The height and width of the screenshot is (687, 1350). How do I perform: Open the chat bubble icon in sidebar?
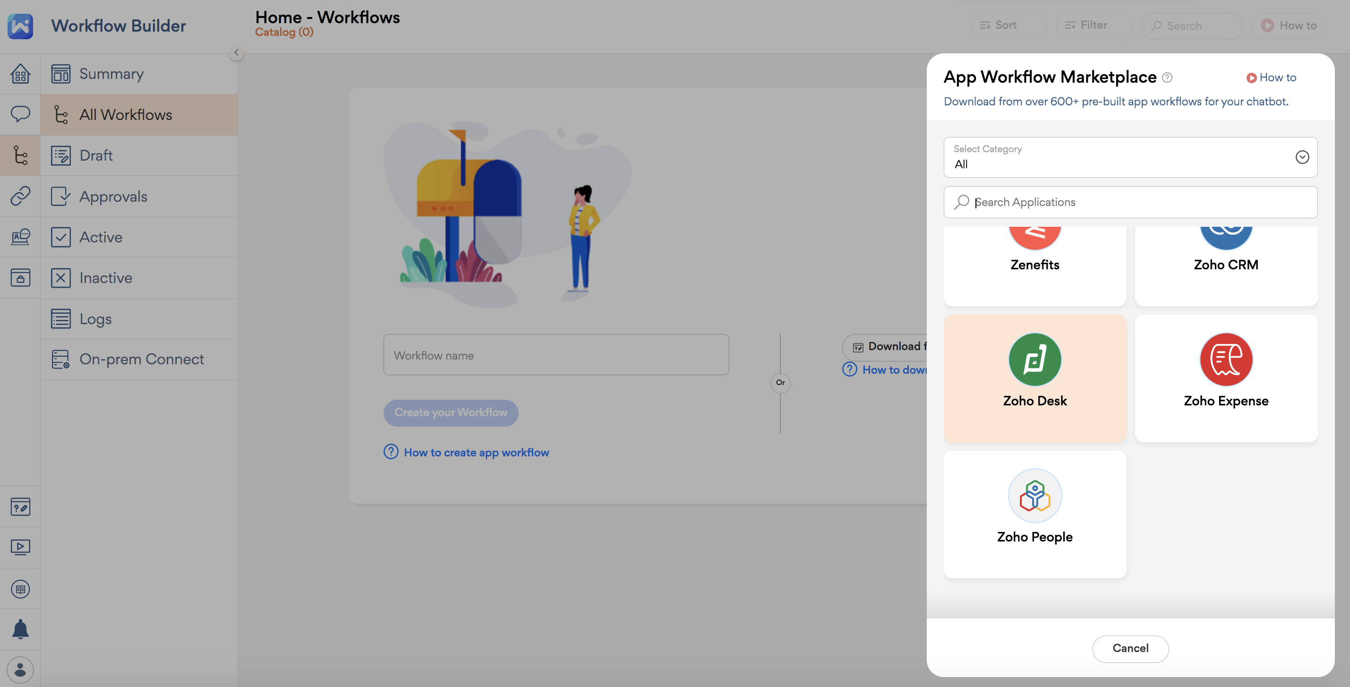coord(20,114)
